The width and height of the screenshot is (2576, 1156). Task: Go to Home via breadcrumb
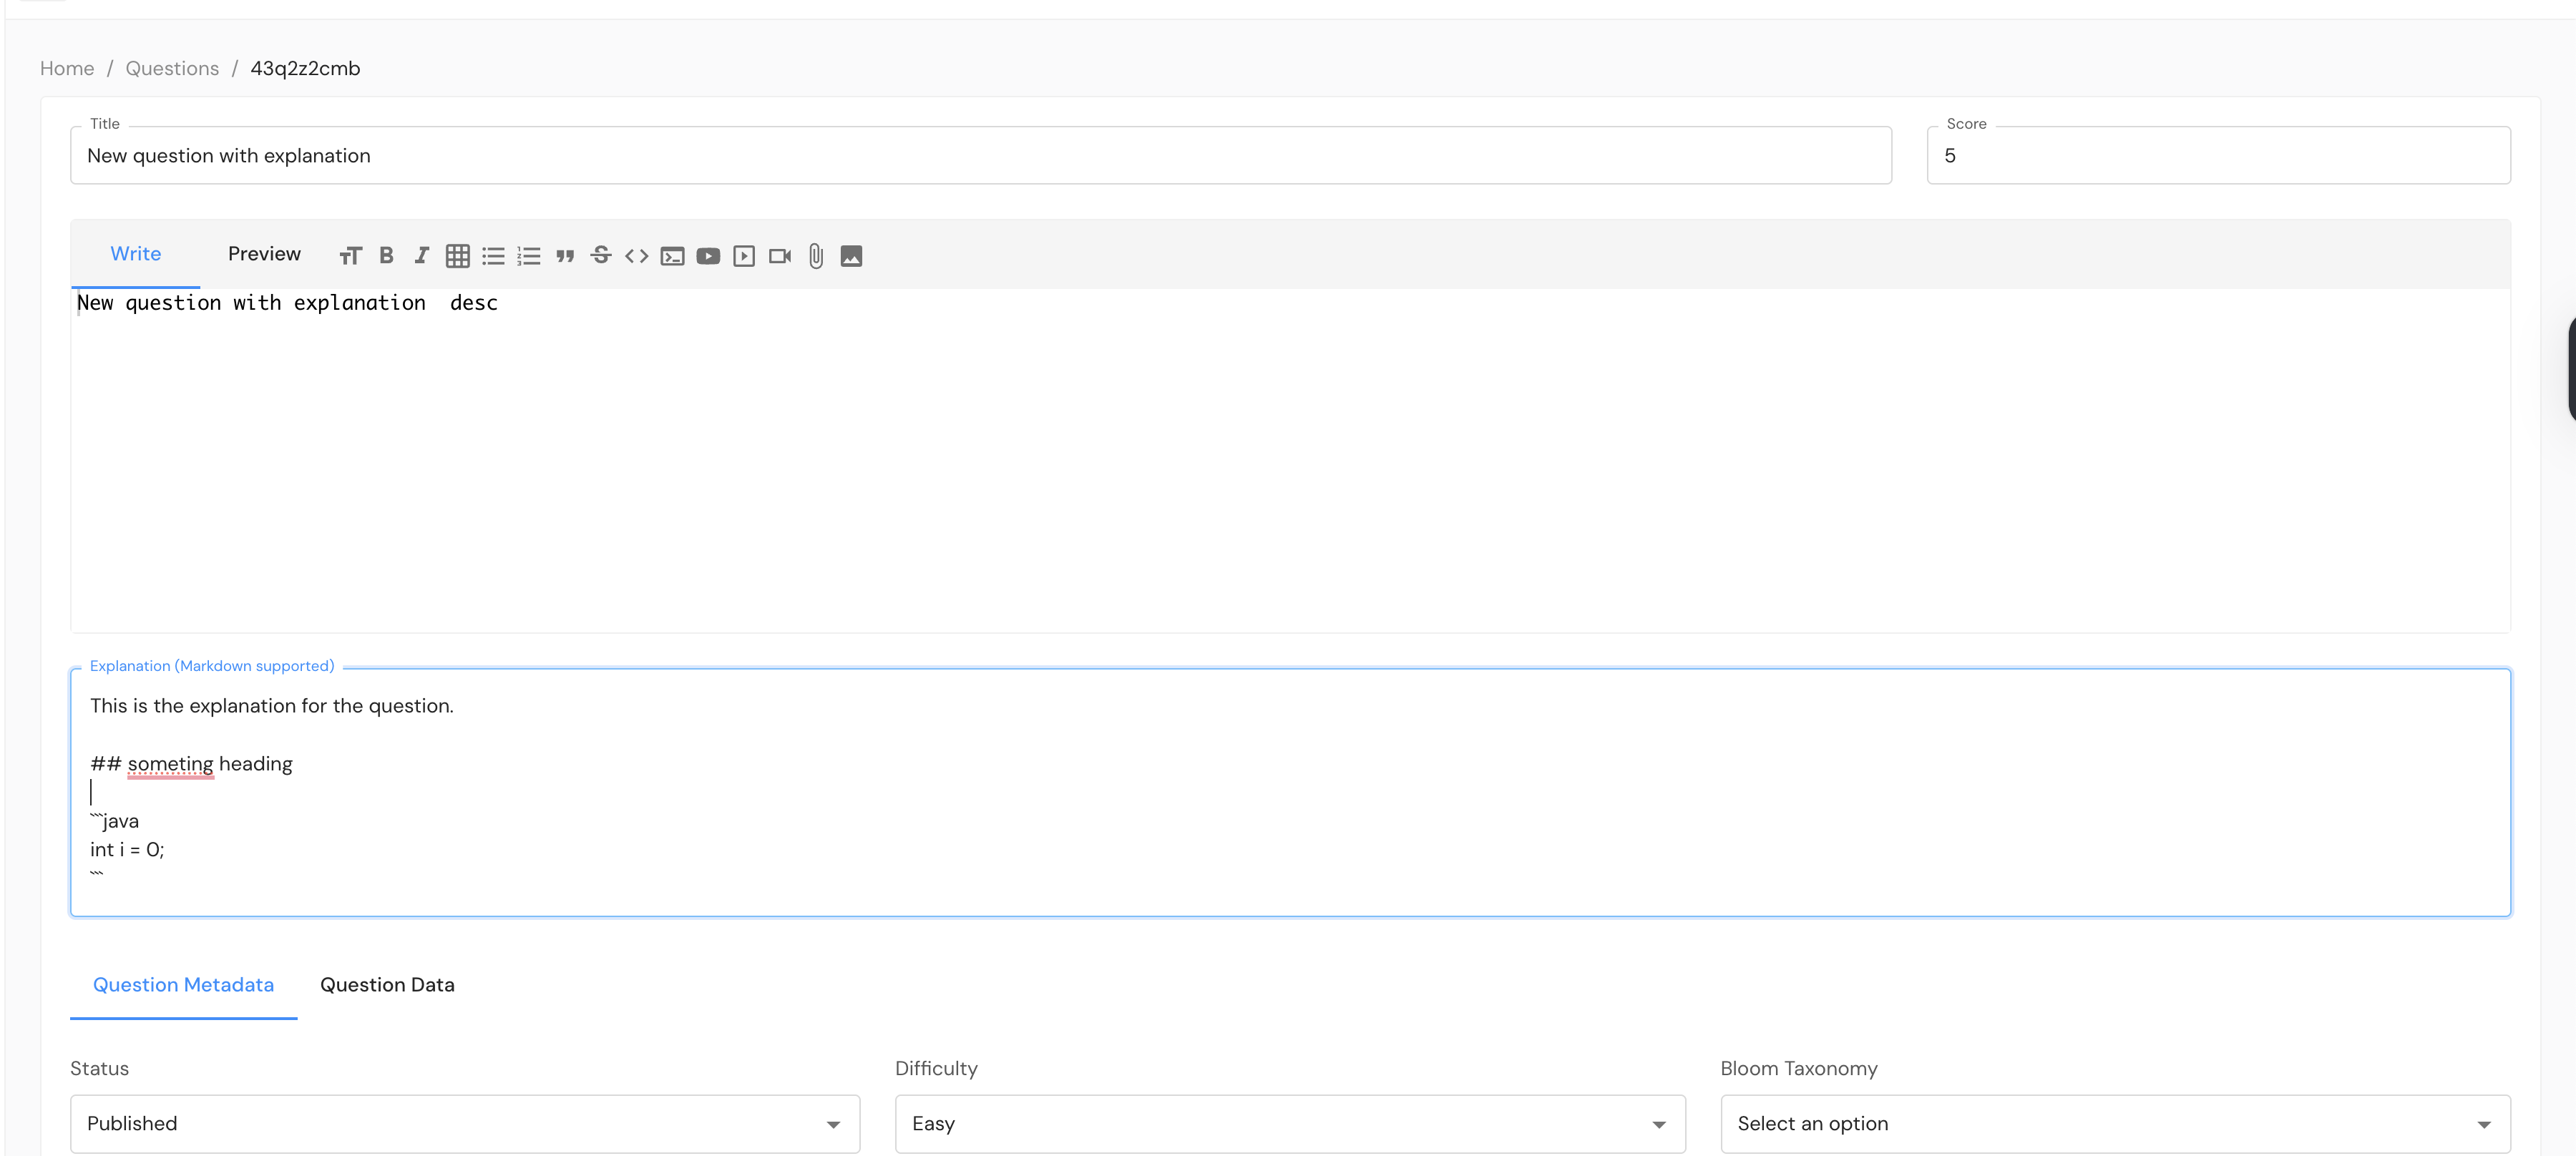[67, 68]
